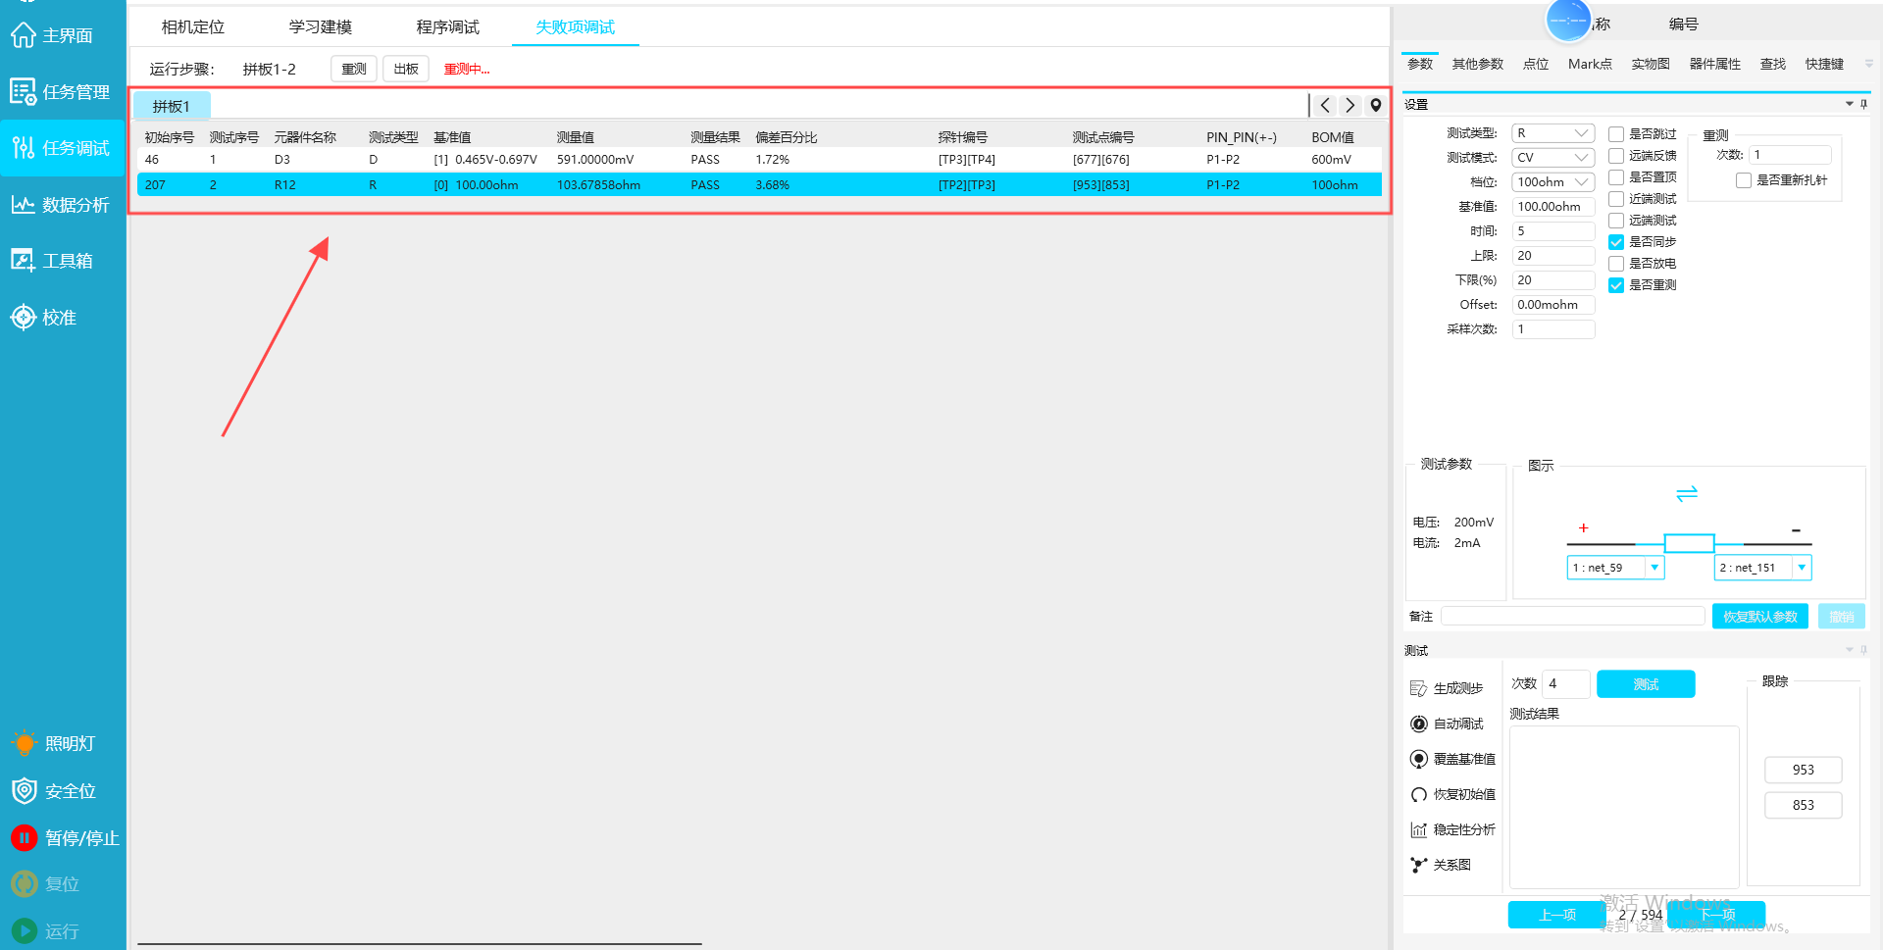Uncheck the 是否同步 checkbox

[1616, 242]
